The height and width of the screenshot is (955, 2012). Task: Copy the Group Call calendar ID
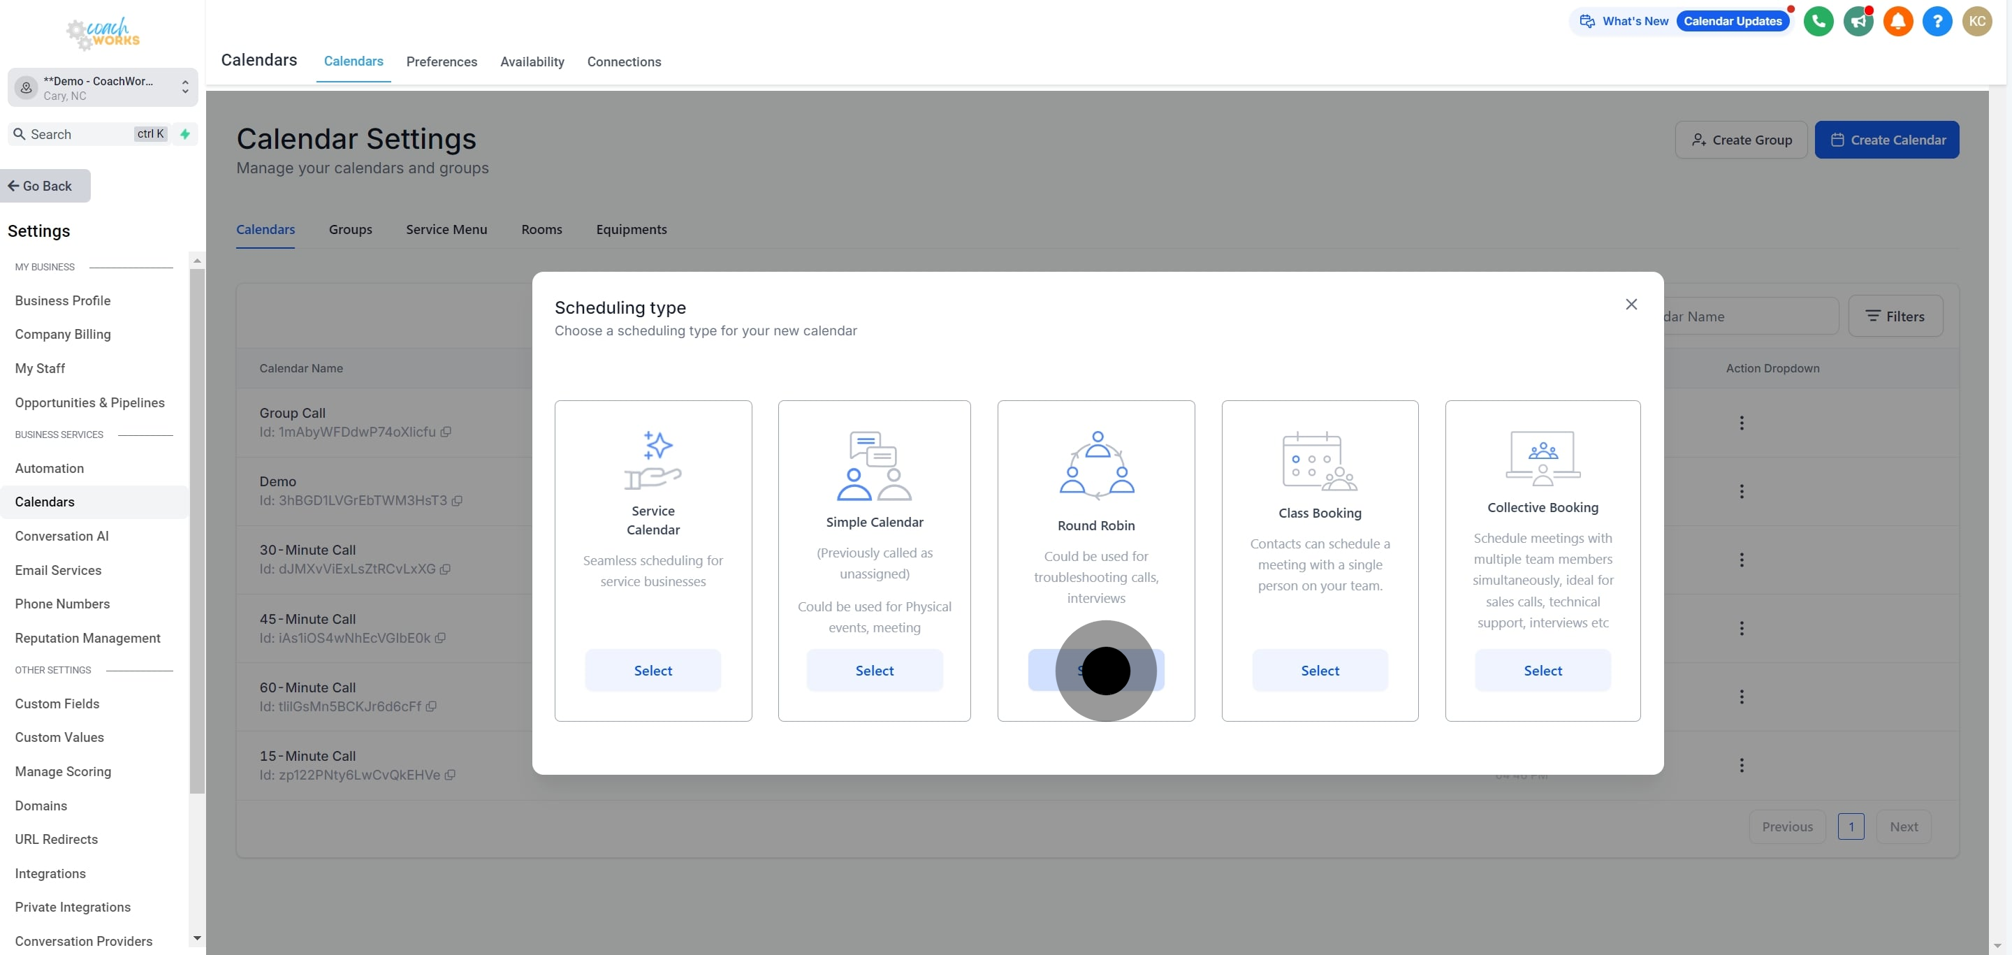pos(446,432)
